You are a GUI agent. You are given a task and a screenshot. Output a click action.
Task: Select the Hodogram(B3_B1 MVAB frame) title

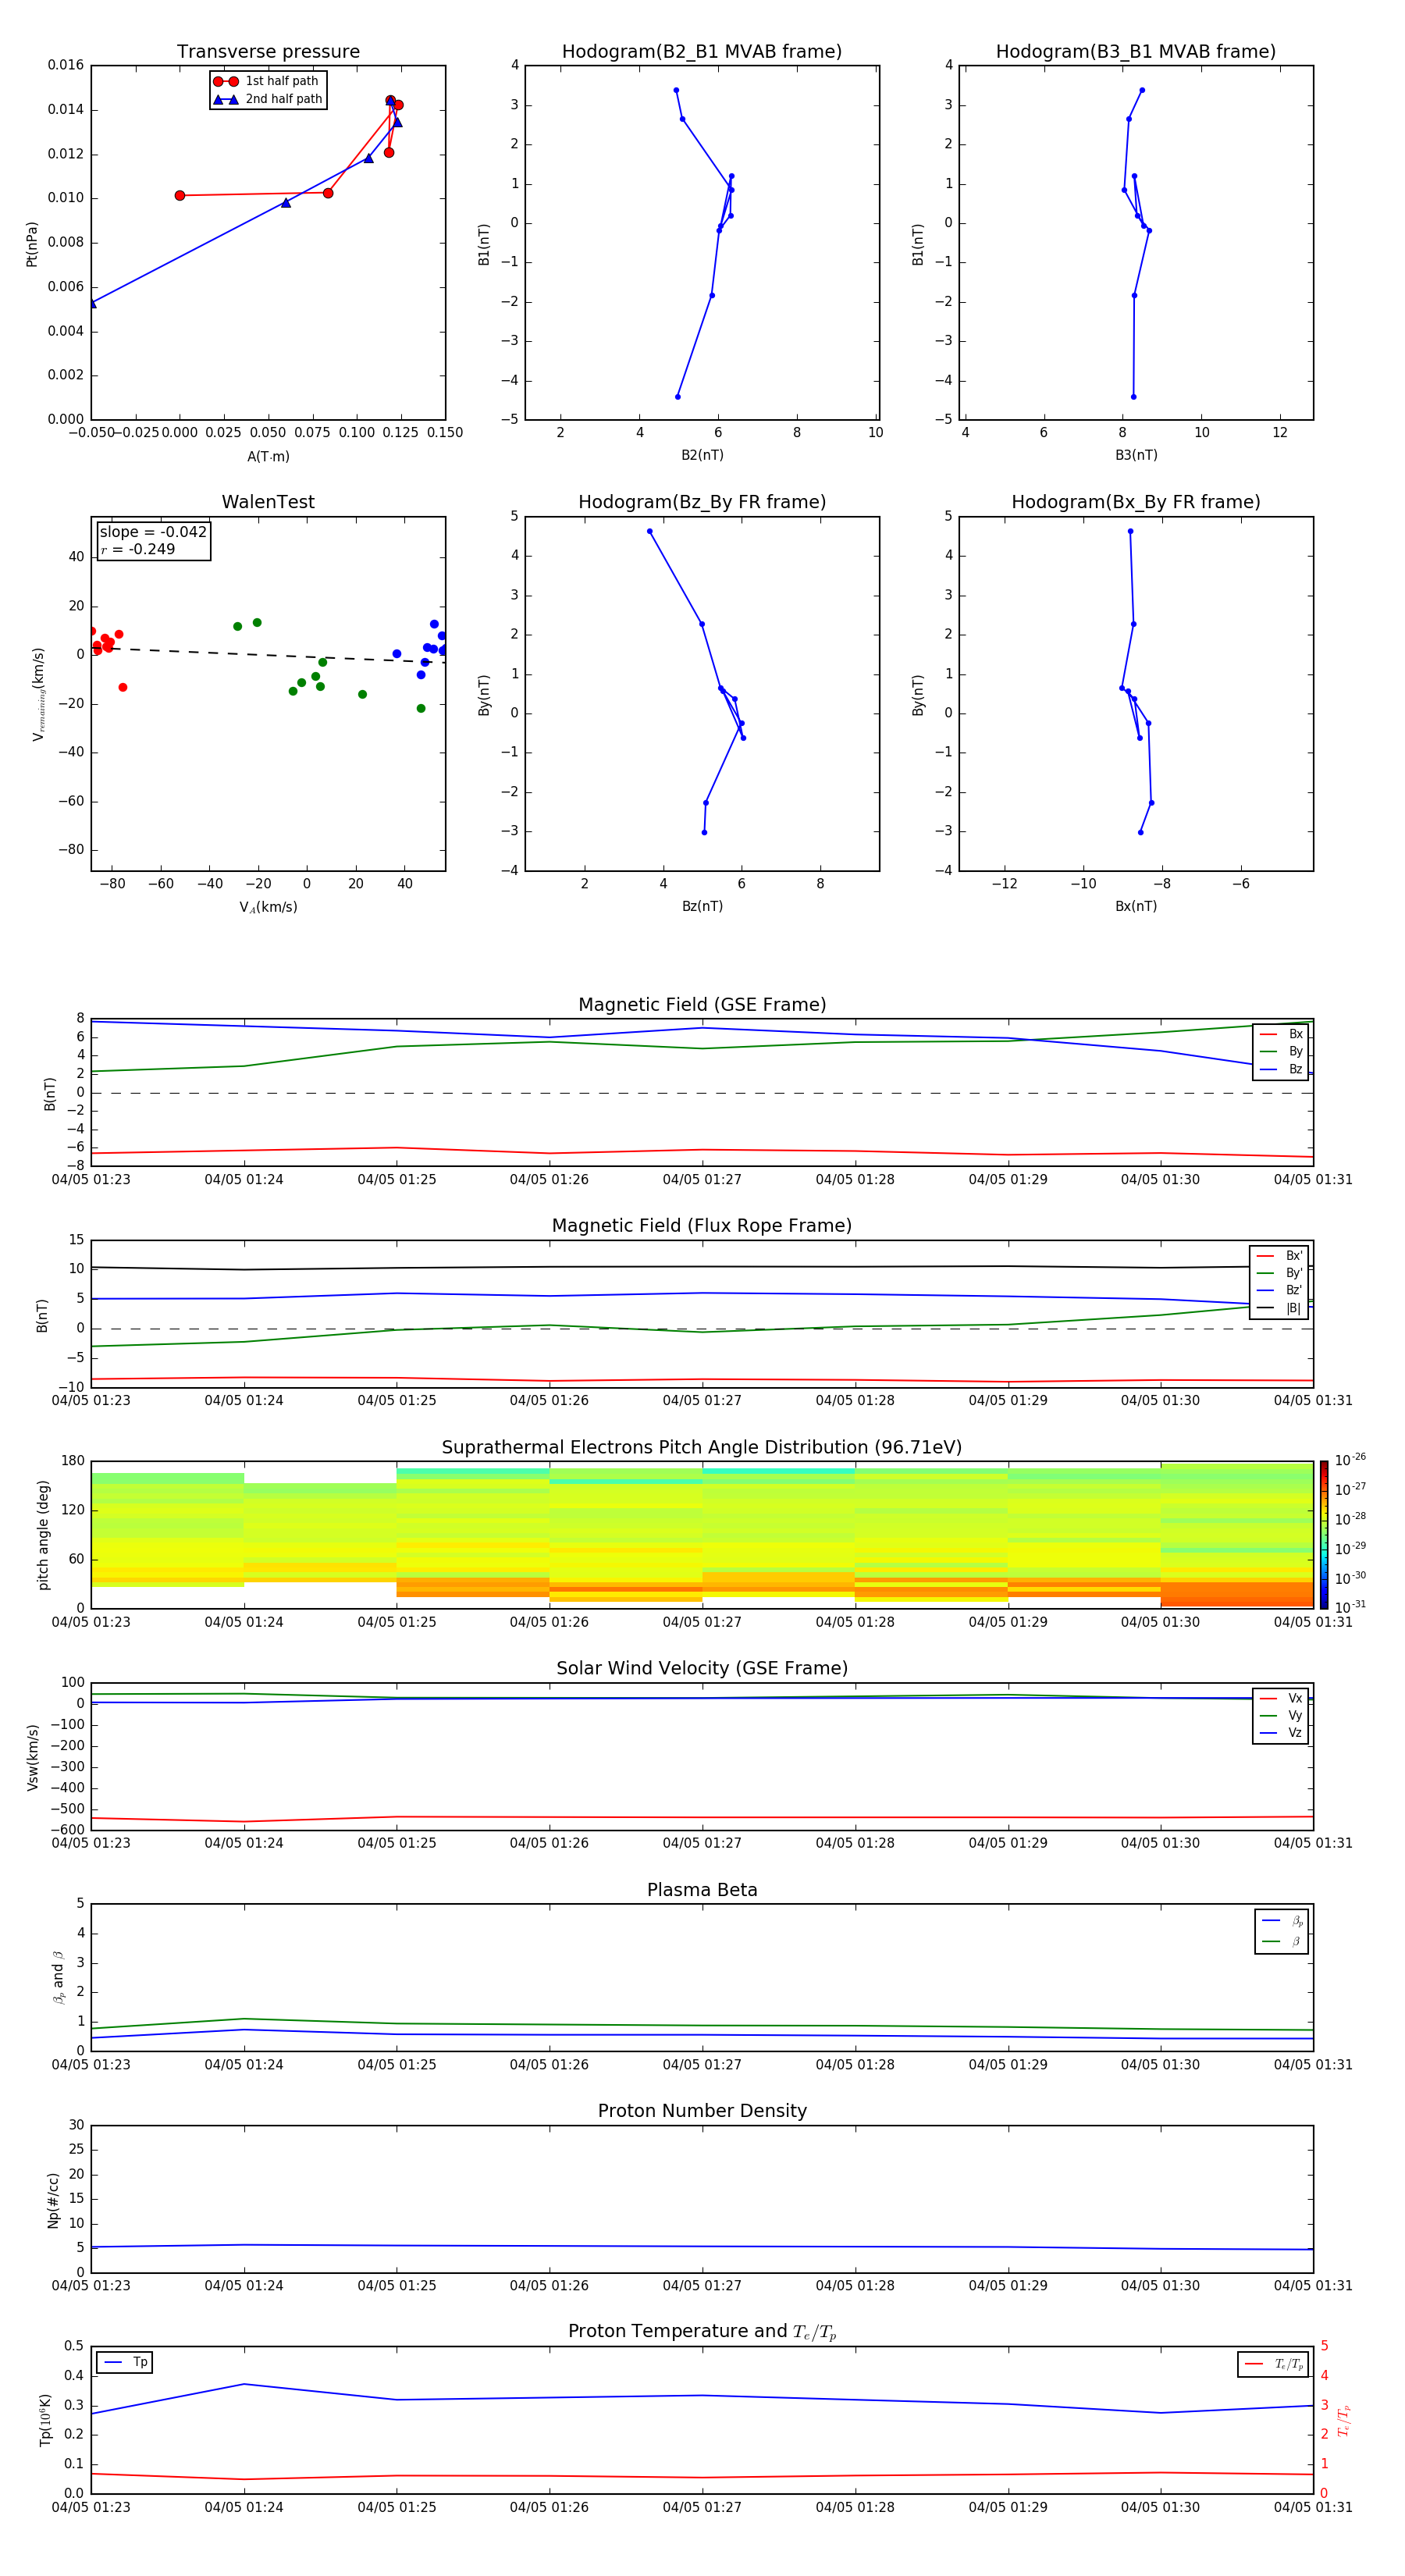coord(1135,51)
